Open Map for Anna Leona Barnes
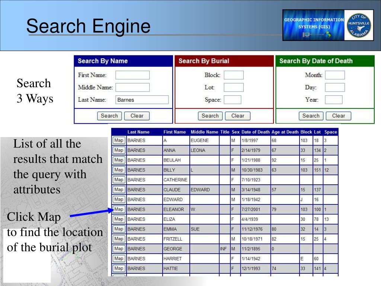 click(119, 150)
